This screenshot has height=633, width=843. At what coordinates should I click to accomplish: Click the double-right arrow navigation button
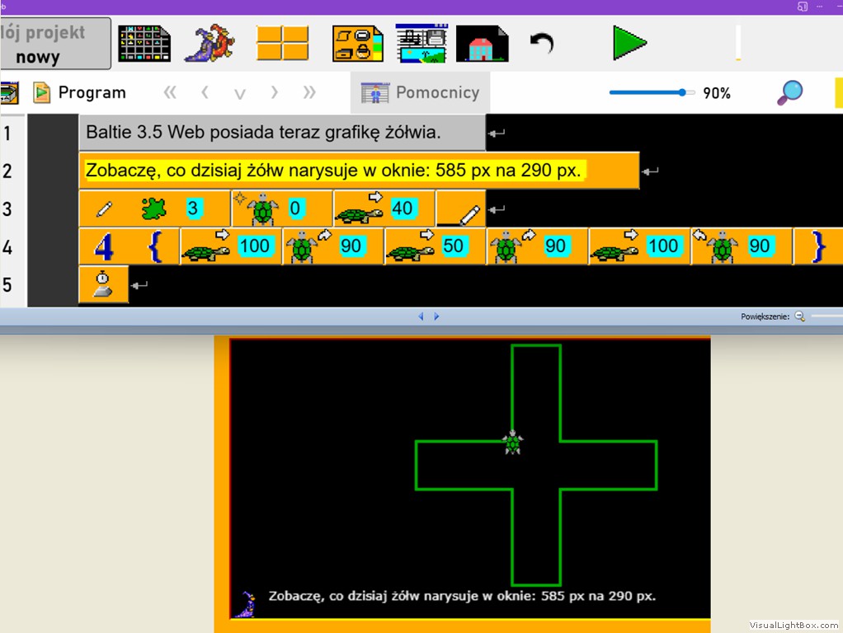click(309, 92)
